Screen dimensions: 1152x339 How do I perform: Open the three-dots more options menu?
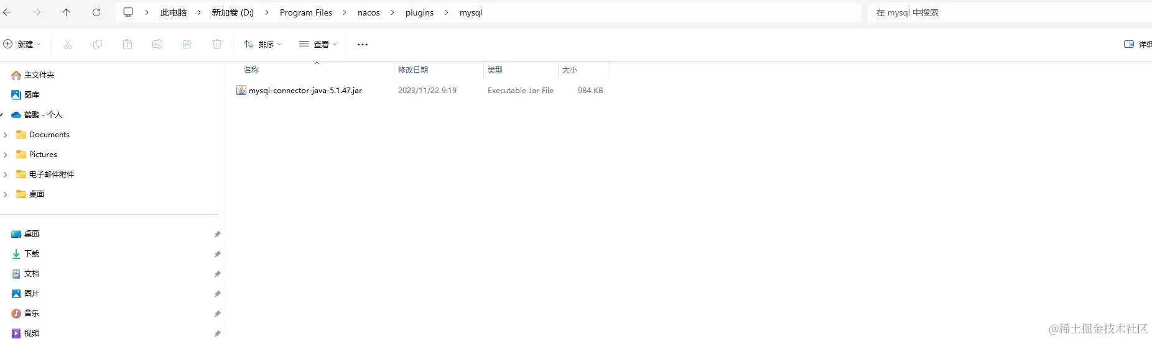point(363,44)
